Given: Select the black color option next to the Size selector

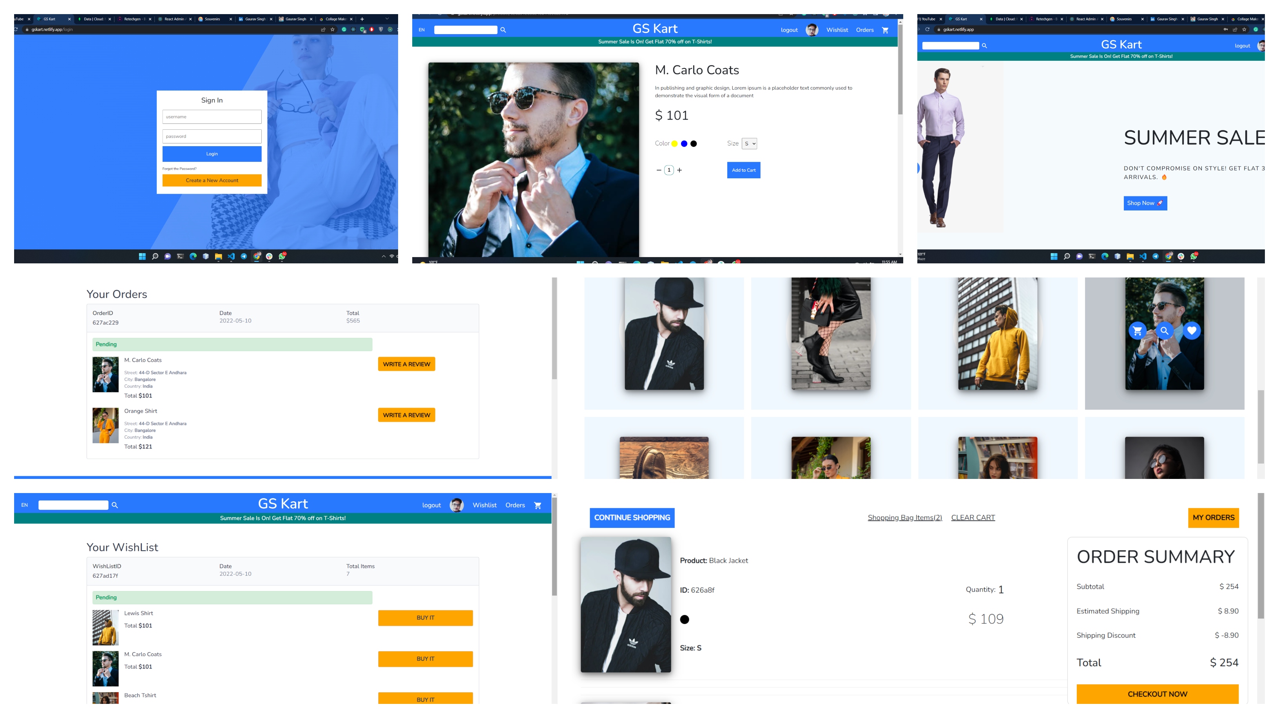Looking at the screenshot, I should point(694,144).
